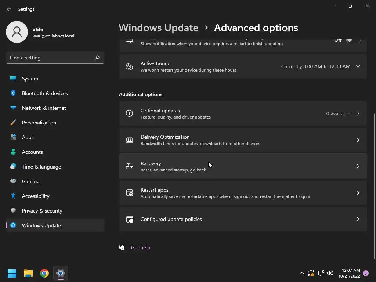Click the search magnifier icon

click(97, 58)
